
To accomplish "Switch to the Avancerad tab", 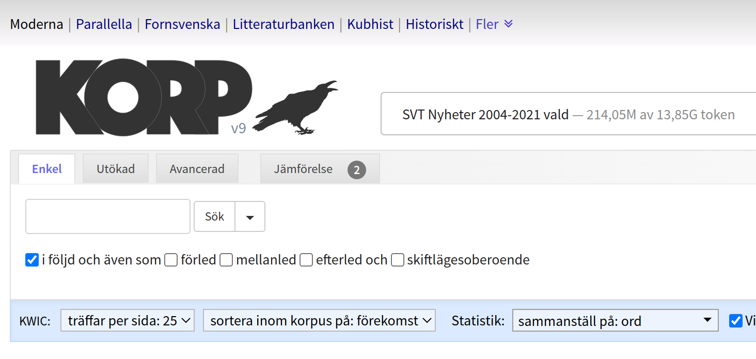I will tap(197, 168).
